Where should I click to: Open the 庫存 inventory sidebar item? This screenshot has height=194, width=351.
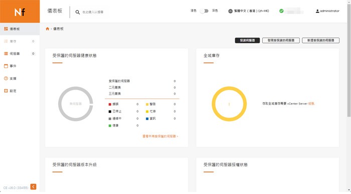(x=20, y=41)
